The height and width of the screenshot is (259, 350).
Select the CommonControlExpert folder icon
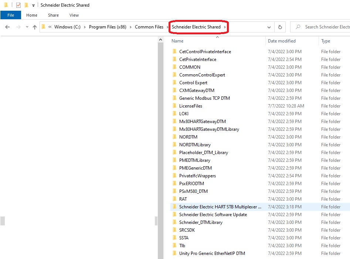(x=174, y=75)
